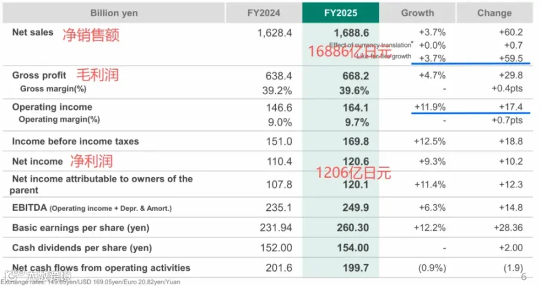
Task: Click the FY2024 column header
Action: click(264, 13)
